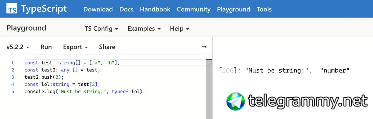Click line number 4 in the gutter
This screenshot has height=119, width=373.
[13, 84]
